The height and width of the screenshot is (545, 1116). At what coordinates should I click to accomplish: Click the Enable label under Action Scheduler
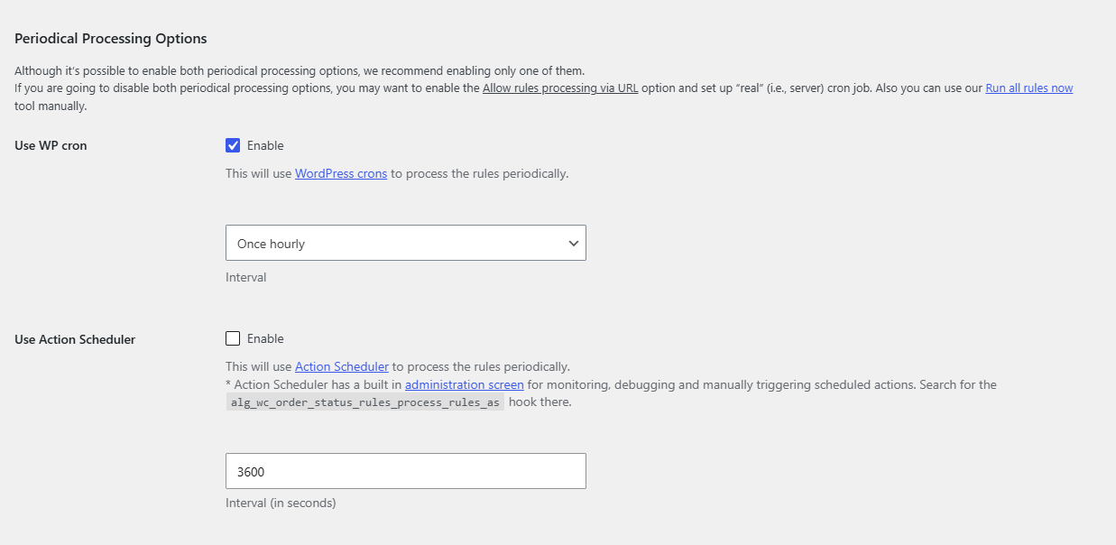tap(265, 338)
